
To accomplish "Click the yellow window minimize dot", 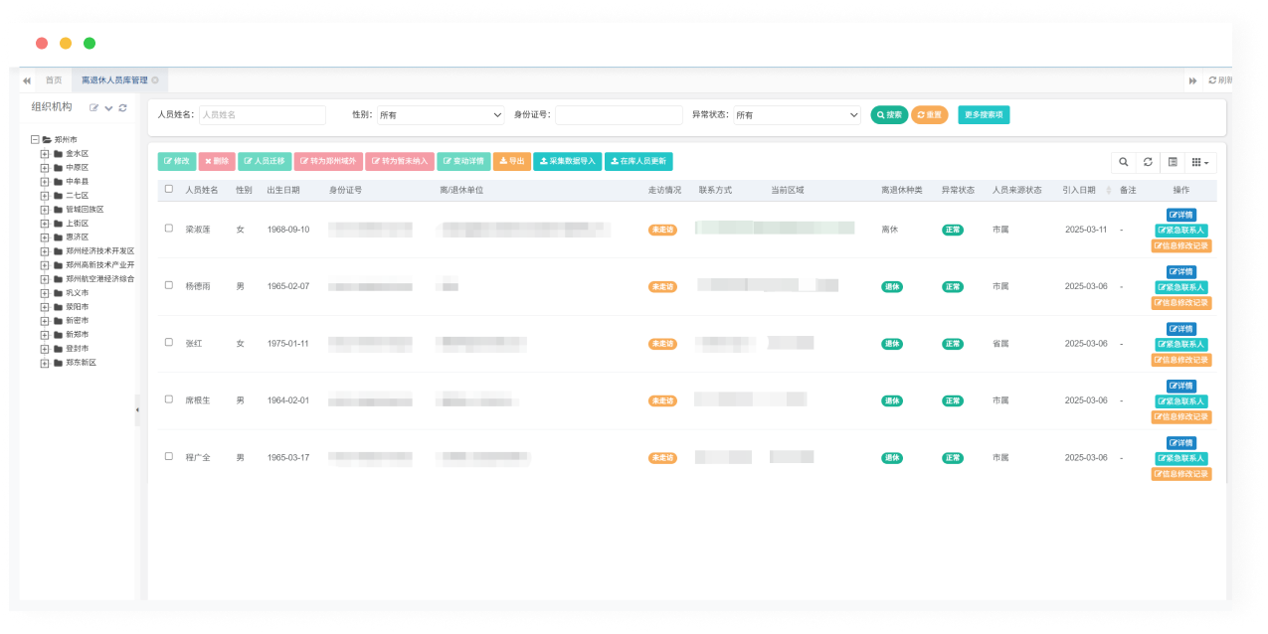I will [66, 43].
